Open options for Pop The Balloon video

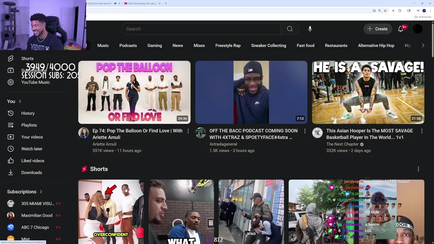point(188,131)
